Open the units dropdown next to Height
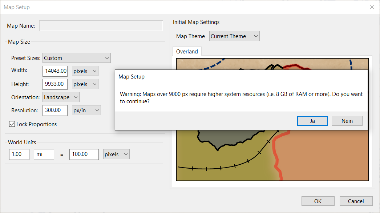Image resolution: width=380 pixels, height=213 pixels. pyautogui.click(x=85, y=84)
